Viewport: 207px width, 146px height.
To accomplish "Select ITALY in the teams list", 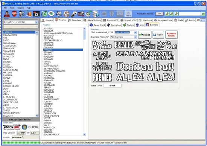I will pyautogui.click(x=63, y=64).
